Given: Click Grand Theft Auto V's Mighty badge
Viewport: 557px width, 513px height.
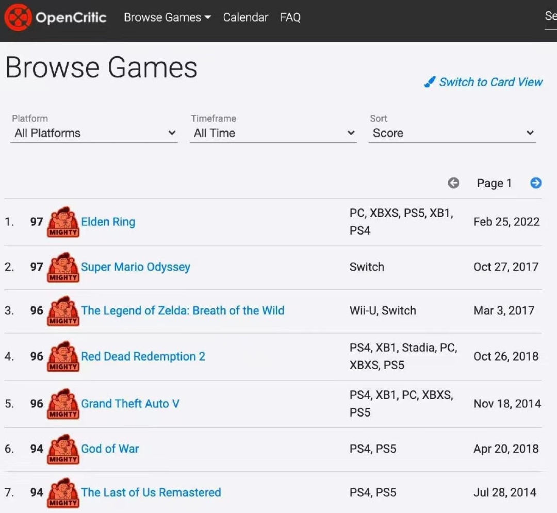Looking at the screenshot, I should [63, 404].
